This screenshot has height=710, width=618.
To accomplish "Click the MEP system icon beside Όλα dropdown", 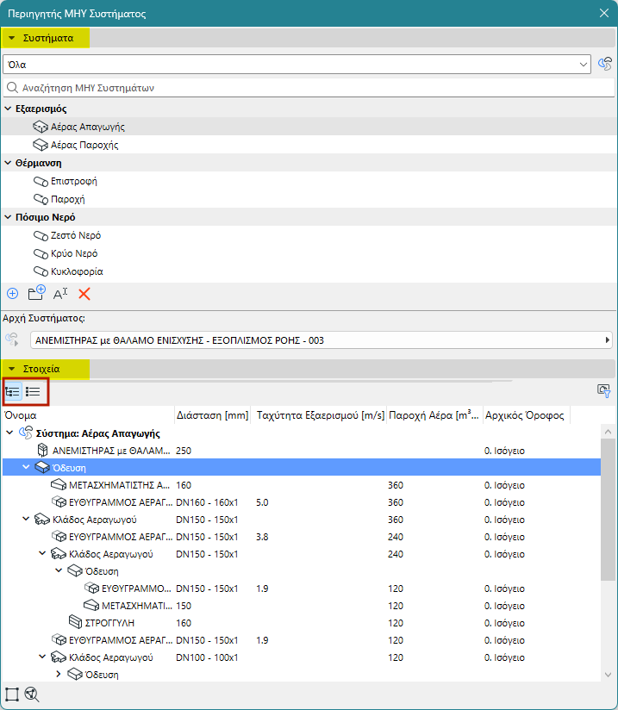I will pyautogui.click(x=605, y=65).
